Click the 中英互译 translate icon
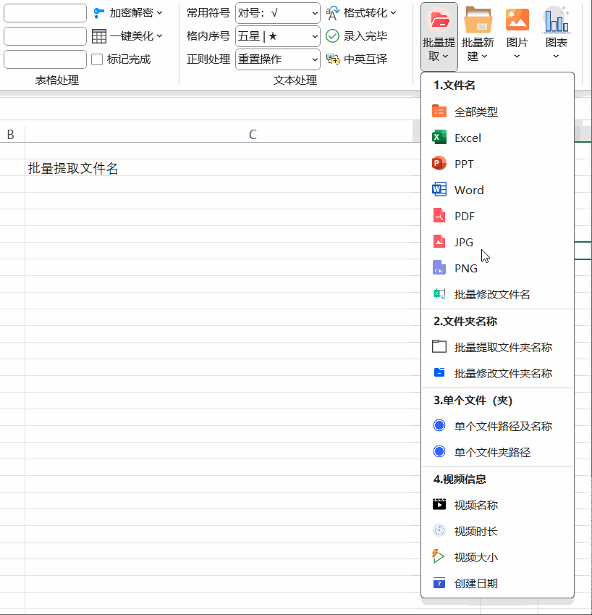This screenshot has height=615, width=592. (x=333, y=59)
